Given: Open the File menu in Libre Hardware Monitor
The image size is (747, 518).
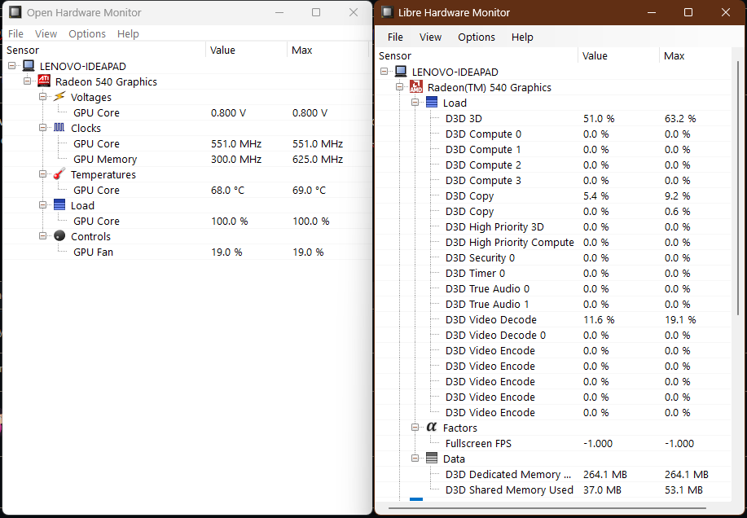Looking at the screenshot, I should pos(394,37).
